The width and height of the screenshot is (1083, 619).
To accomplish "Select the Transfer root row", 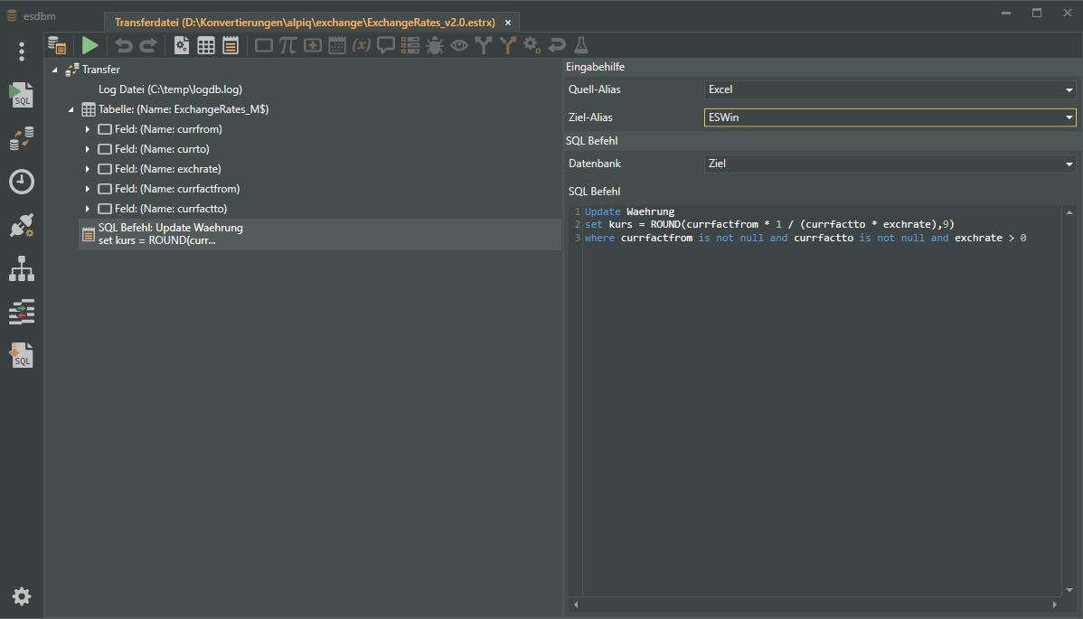I will click(x=101, y=70).
